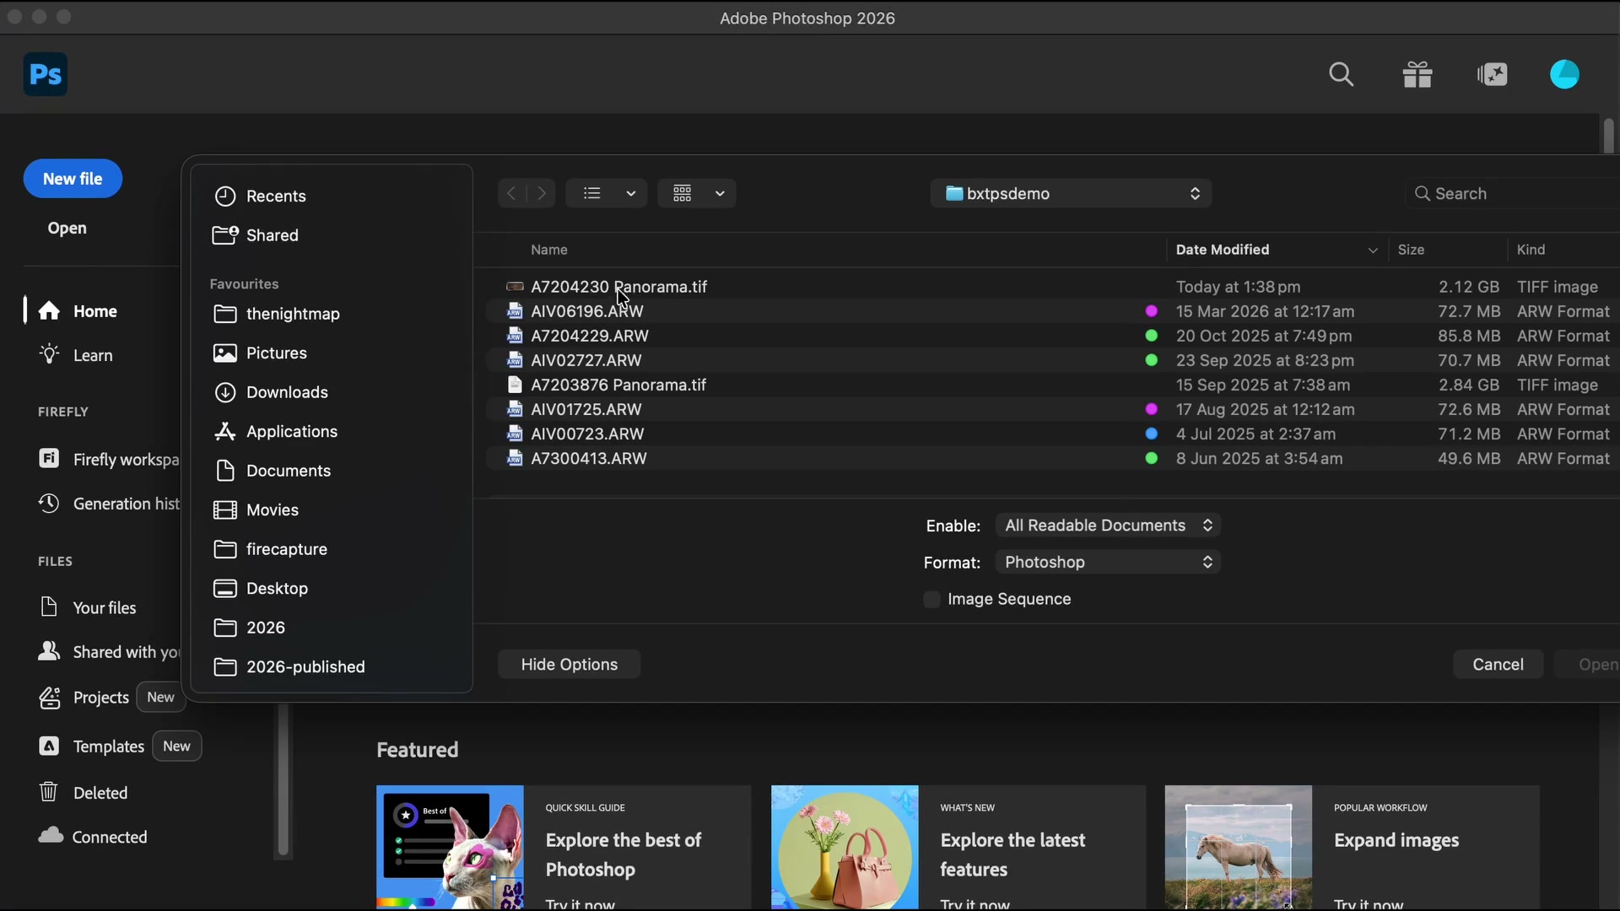Select A7300413.ARW file row

click(x=1055, y=458)
